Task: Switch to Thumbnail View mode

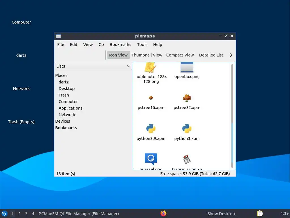Action: 147,55
